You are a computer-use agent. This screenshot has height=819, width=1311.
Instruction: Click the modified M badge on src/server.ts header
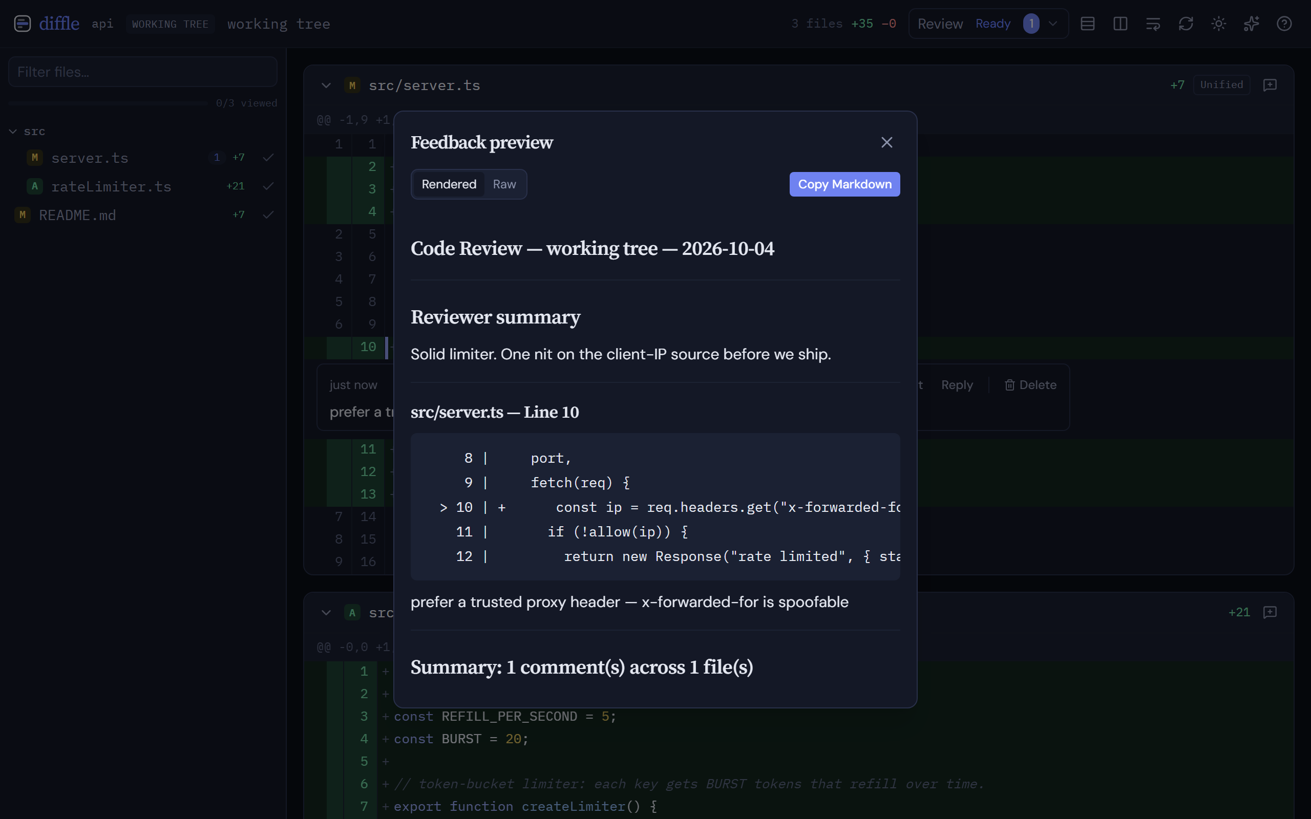(352, 85)
